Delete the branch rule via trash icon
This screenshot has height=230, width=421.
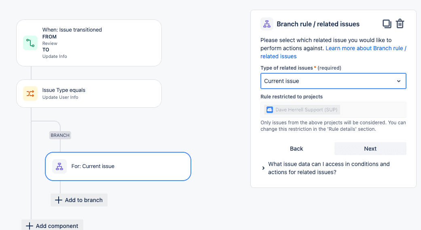coord(400,23)
